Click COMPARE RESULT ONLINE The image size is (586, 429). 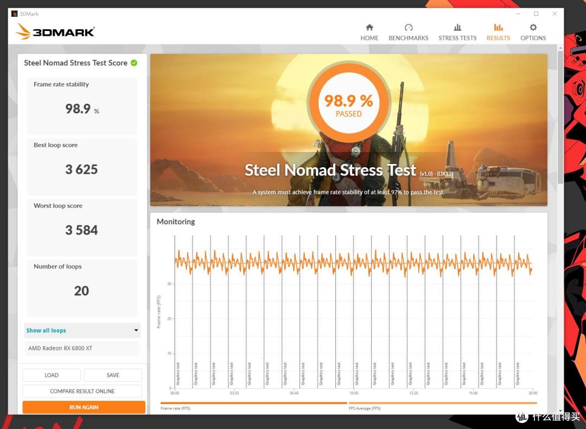82,391
